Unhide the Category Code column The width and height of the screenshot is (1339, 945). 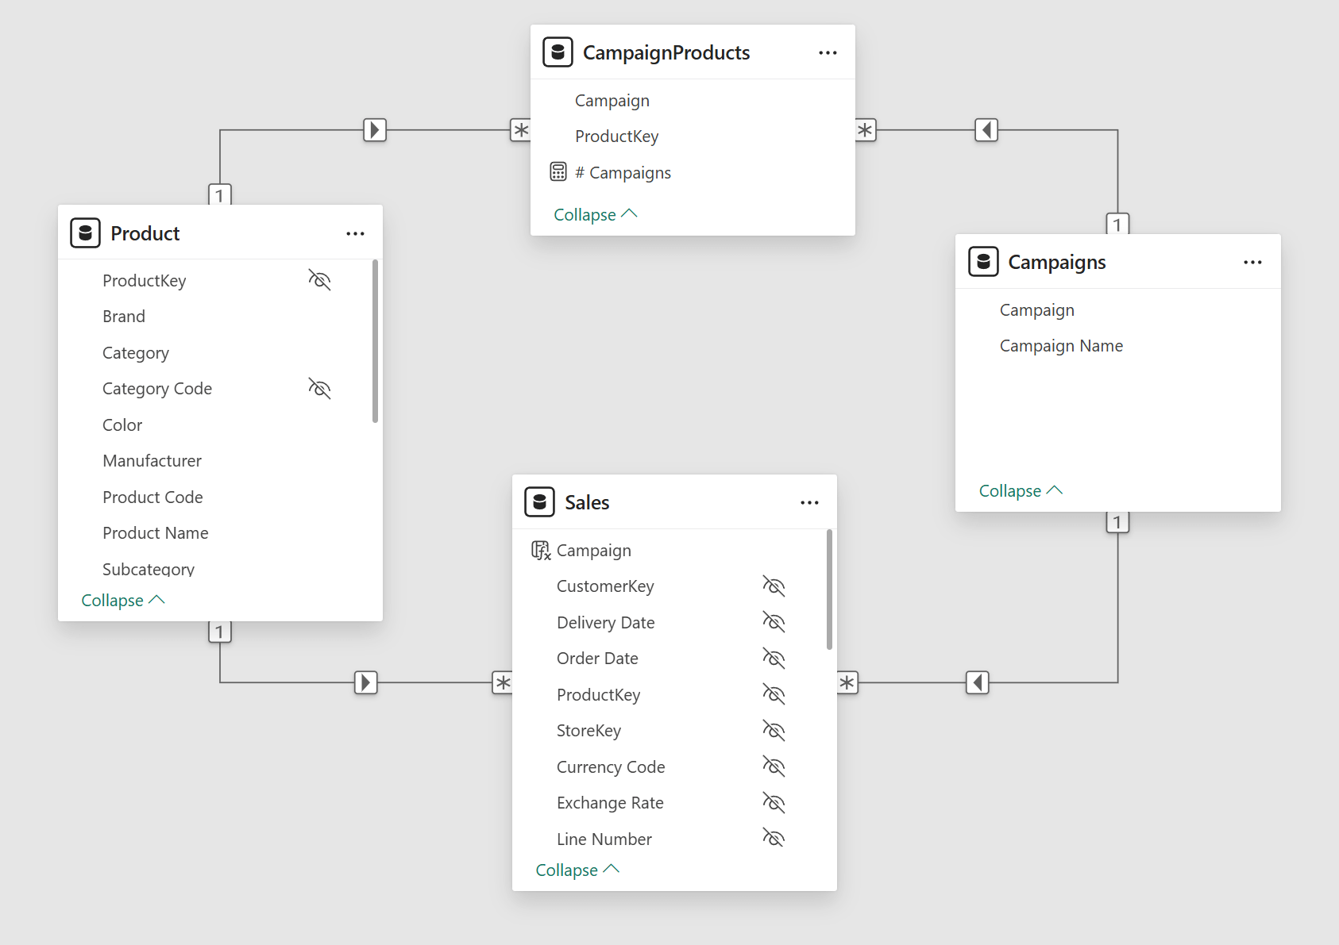(x=319, y=389)
